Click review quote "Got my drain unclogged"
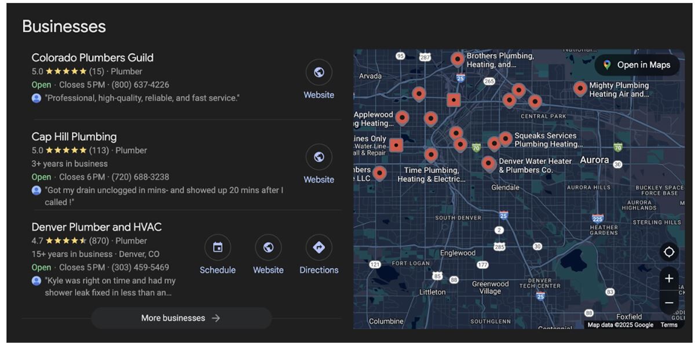The height and width of the screenshot is (343, 695). [x=164, y=196]
